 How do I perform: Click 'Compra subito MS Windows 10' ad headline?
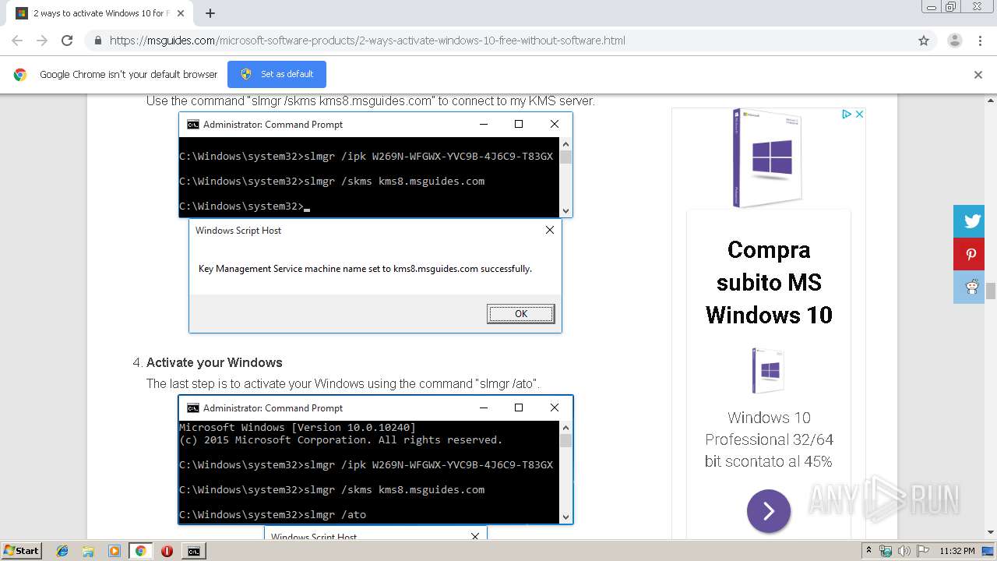click(x=769, y=282)
